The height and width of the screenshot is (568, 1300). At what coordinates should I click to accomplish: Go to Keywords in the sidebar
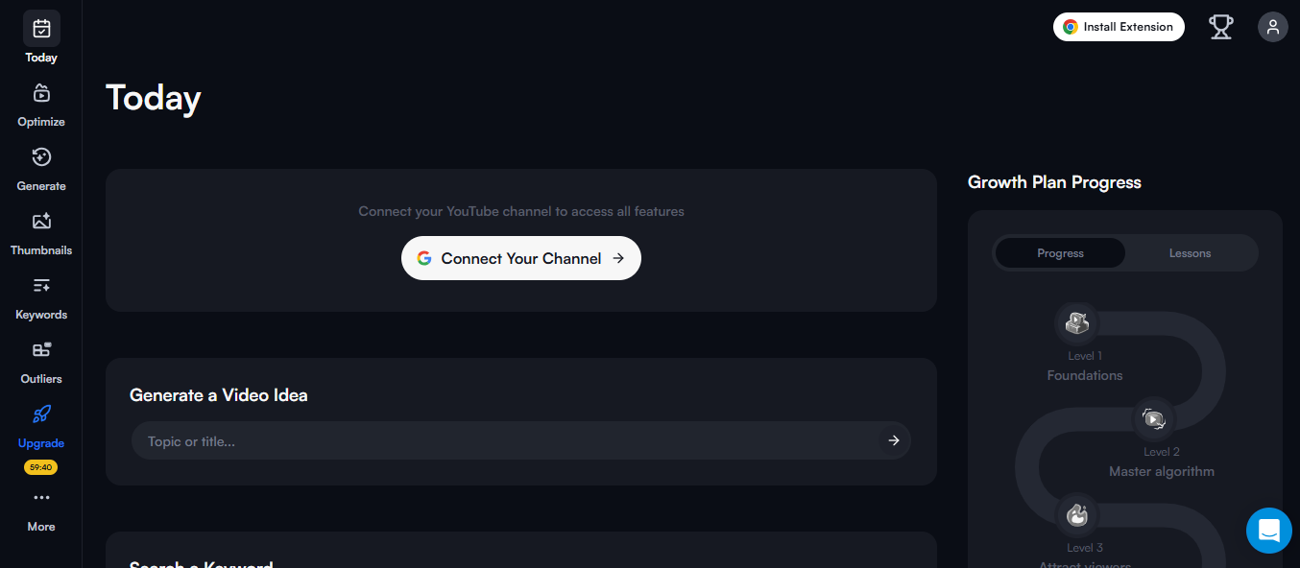41,286
